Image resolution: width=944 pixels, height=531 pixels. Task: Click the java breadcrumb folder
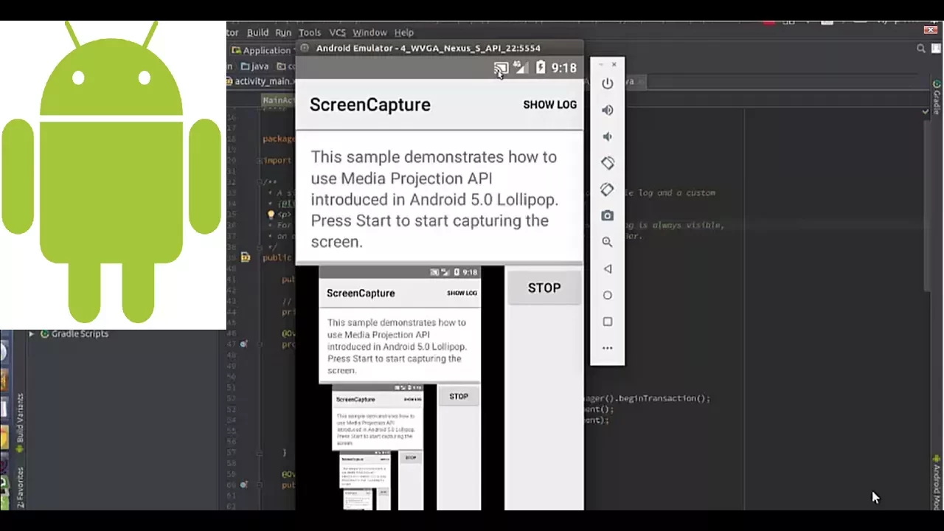tap(254, 66)
